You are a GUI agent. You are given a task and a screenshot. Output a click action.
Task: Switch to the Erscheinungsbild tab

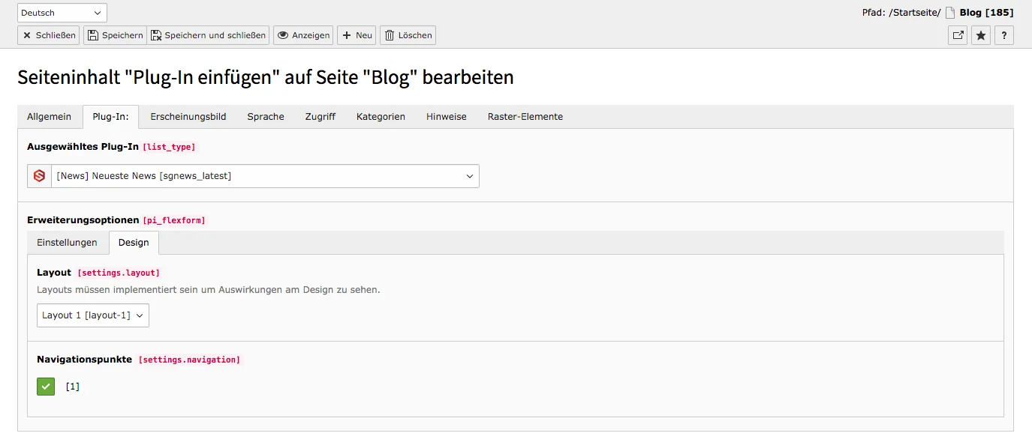click(188, 116)
